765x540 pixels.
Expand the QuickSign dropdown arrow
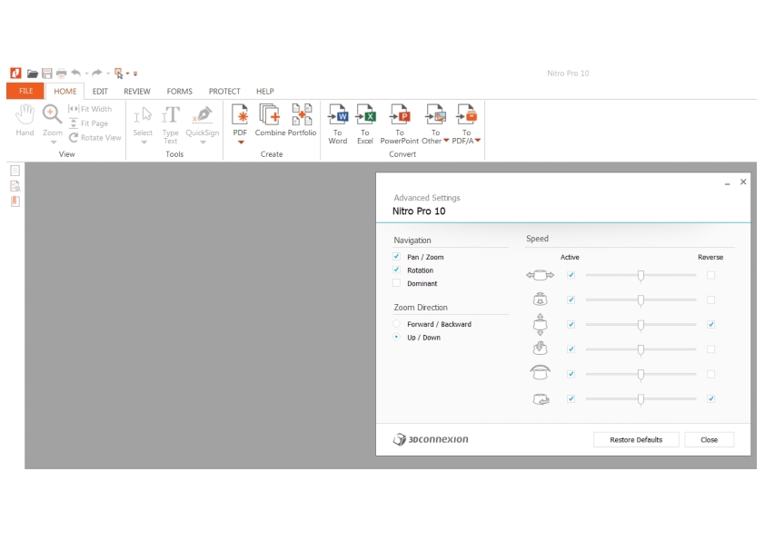(203, 142)
